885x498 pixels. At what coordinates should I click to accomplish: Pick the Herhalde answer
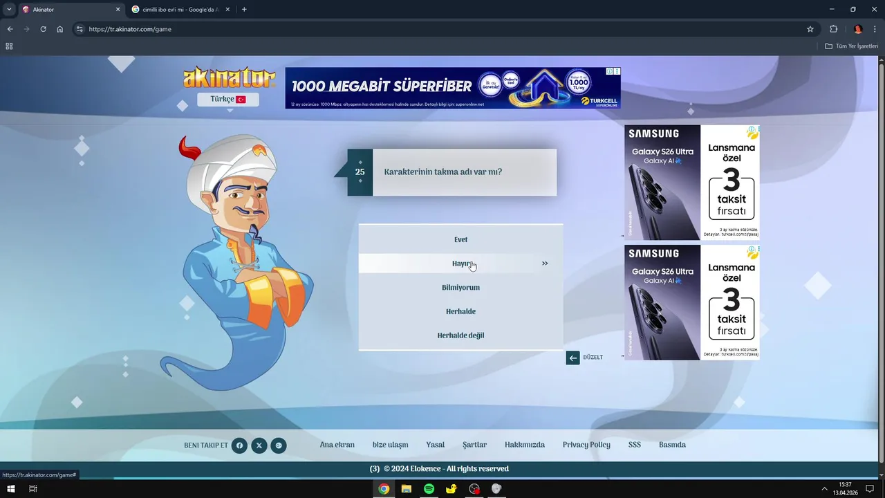tap(460, 311)
